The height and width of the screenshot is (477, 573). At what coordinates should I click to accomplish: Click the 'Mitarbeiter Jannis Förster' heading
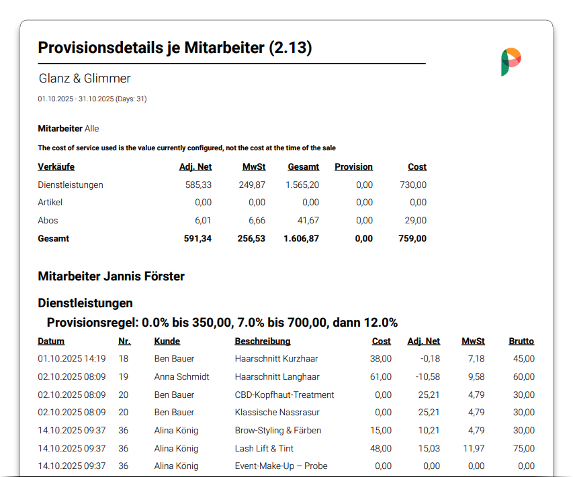[111, 276]
